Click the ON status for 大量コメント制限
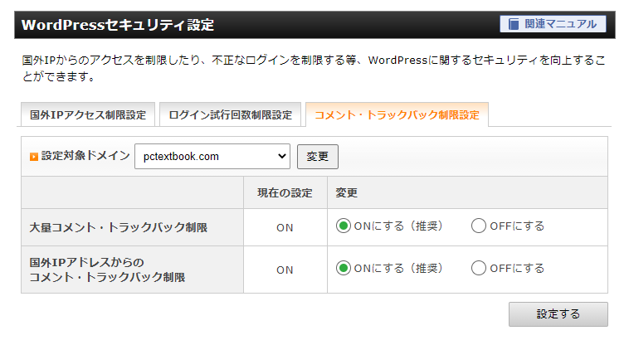This screenshot has height=345, width=629. [285, 227]
